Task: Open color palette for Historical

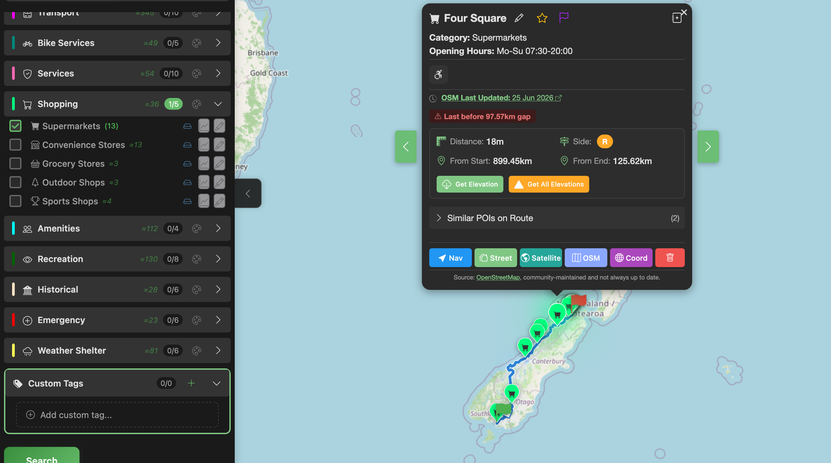Action: click(x=197, y=290)
